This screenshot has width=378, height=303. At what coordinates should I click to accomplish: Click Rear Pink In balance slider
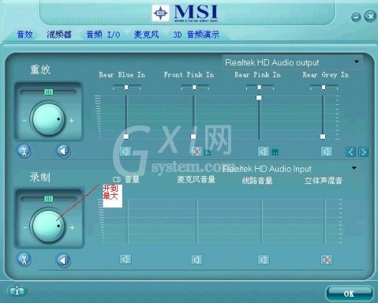tap(260, 87)
